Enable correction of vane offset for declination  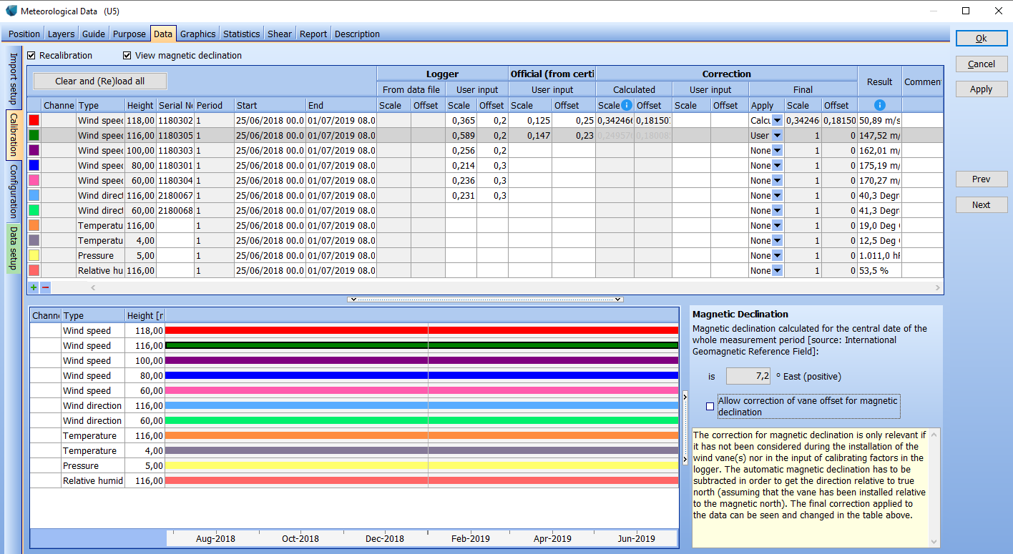[x=710, y=406]
